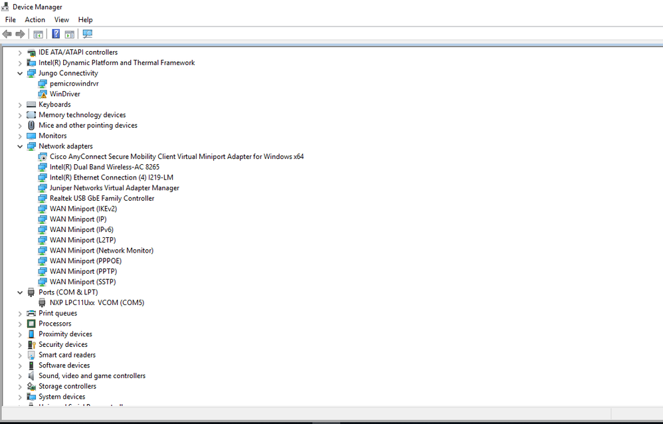Image resolution: width=663 pixels, height=424 pixels.
Task: Collapse the Jungo Connectivity category
Action: [20, 73]
